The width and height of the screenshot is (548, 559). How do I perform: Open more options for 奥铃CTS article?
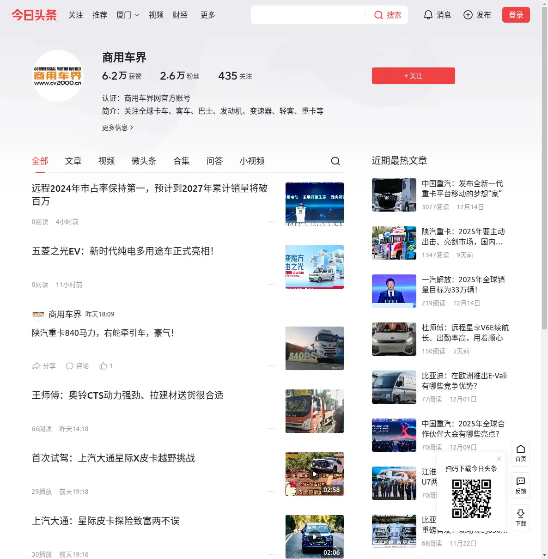pos(271,429)
